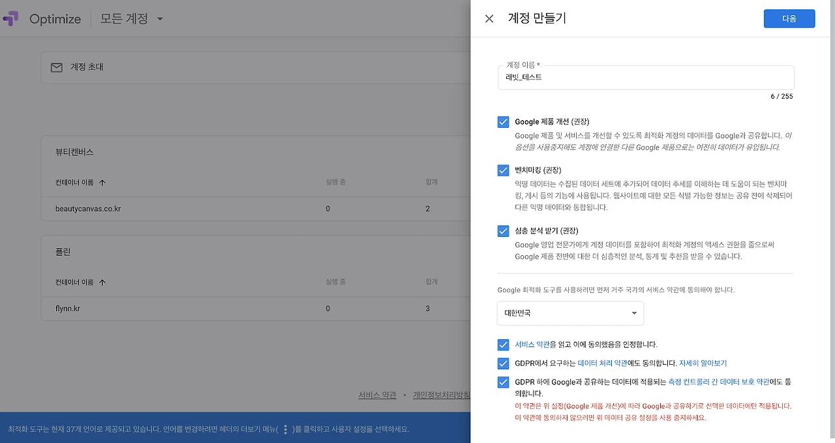Expand 모든 계정 account dropdown
The image size is (835, 443).
132,19
